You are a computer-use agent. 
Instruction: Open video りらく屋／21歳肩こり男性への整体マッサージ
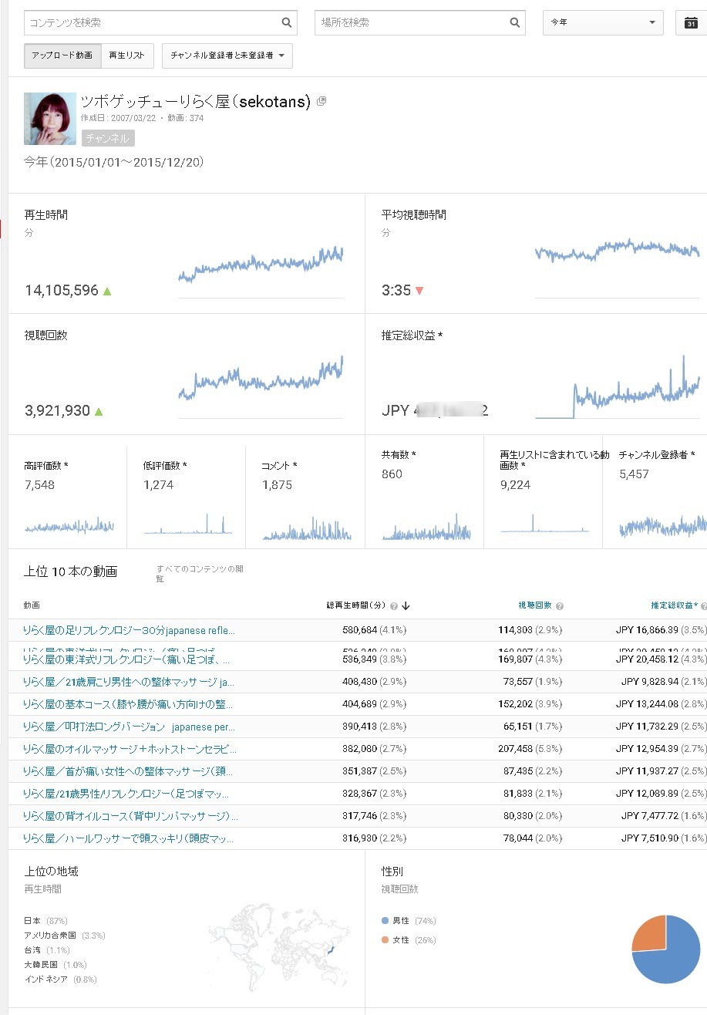[129, 683]
